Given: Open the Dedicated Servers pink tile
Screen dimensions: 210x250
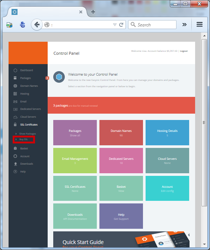Looking at the screenshot, I should 121,161.
